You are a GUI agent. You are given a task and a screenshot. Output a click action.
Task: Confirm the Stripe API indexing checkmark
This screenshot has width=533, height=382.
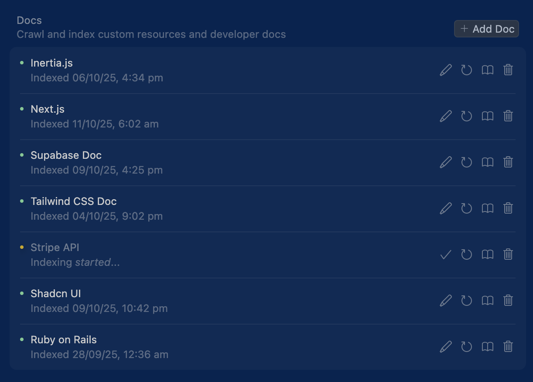445,254
